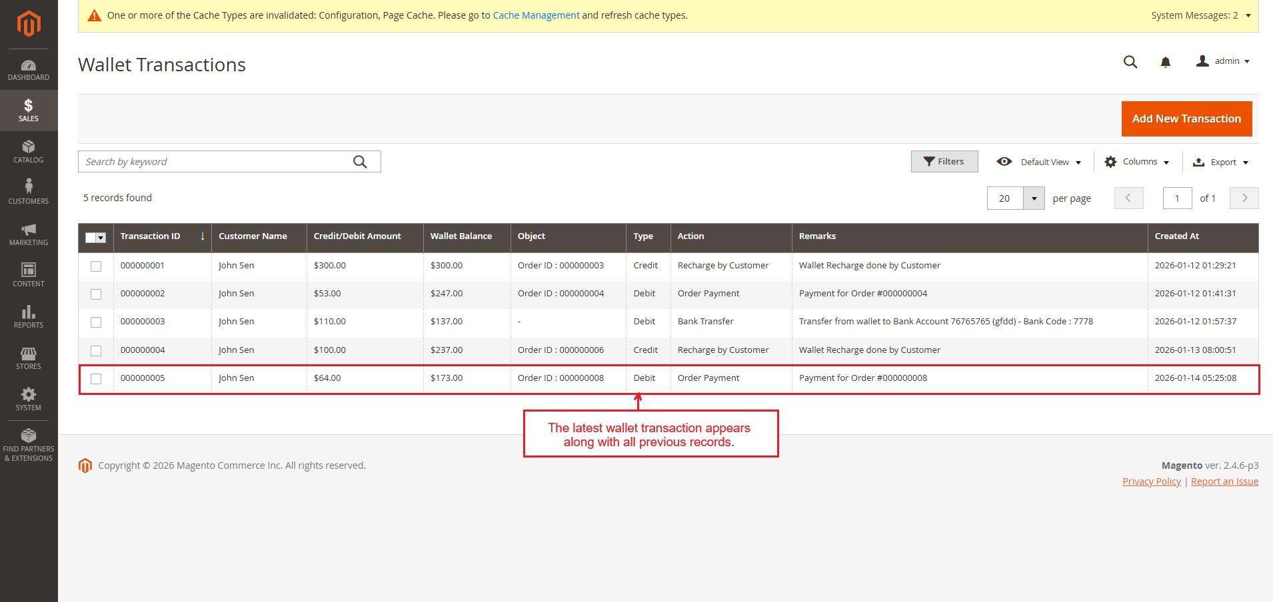
Task: Click the notifications bell icon
Action: click(x=1165, y=62)
